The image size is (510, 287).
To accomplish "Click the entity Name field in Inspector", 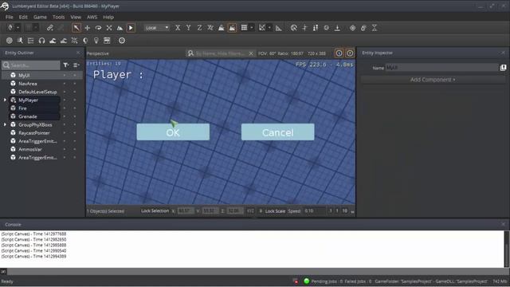I will click(441, 68).
